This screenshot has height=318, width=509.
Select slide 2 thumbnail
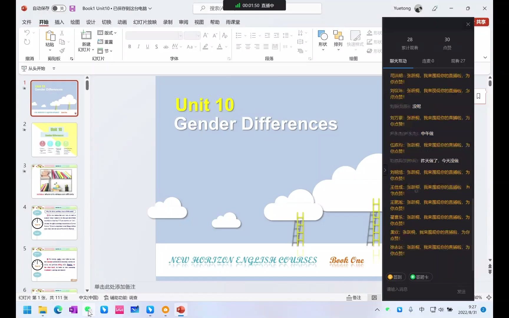tap(54, 140)
